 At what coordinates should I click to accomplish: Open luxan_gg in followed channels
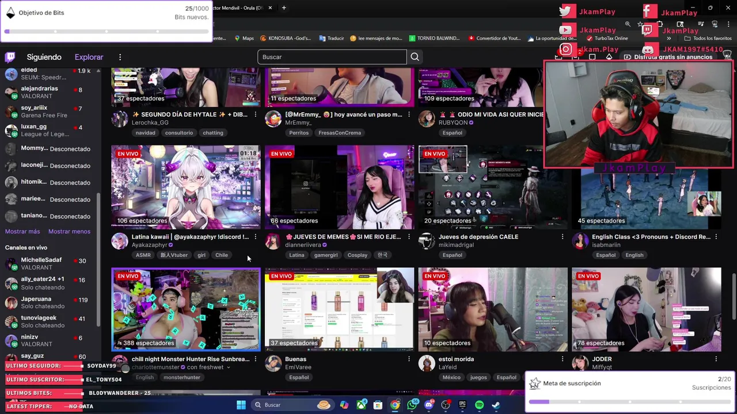coord(49,130)
